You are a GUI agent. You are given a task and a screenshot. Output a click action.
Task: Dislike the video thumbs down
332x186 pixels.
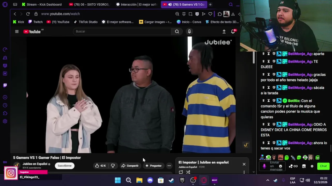point(113,166)
